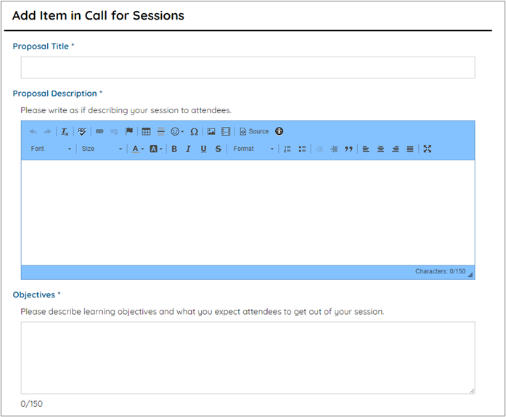Image resolution: width=506 pixels, height=417 pixels.
Task: Click the spell check icon
Action: tap(82, 132)
